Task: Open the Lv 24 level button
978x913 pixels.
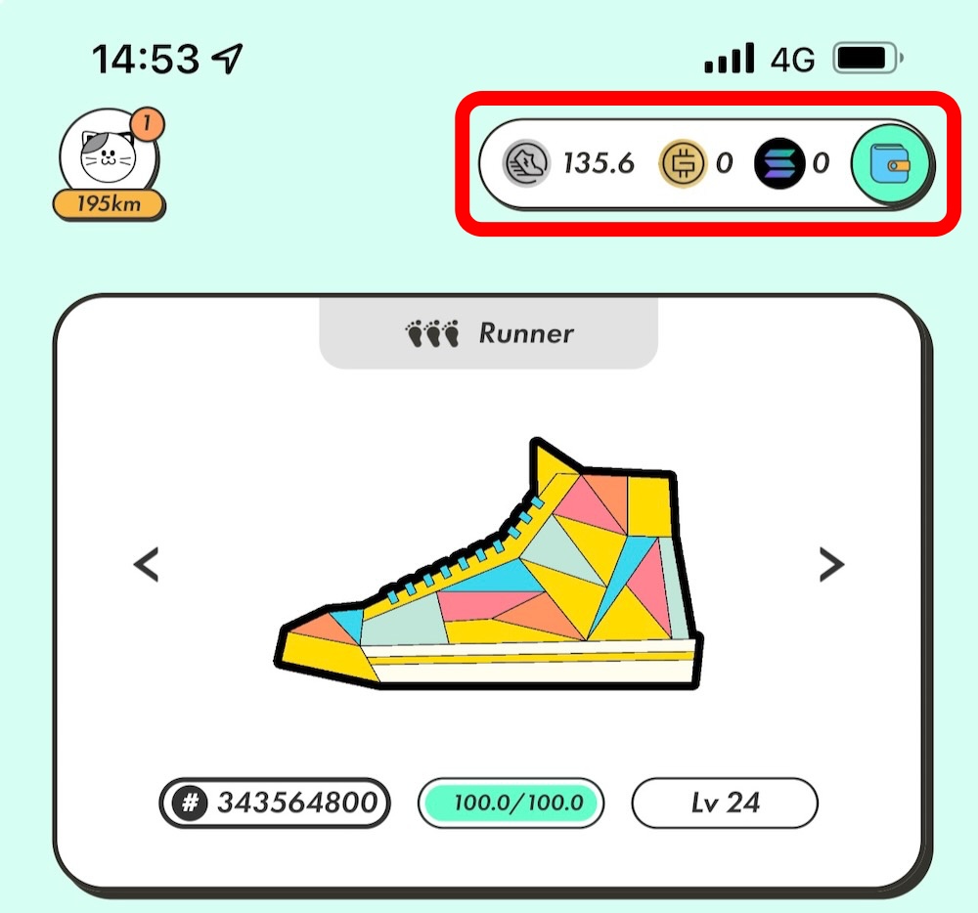Action: [724, 803]
